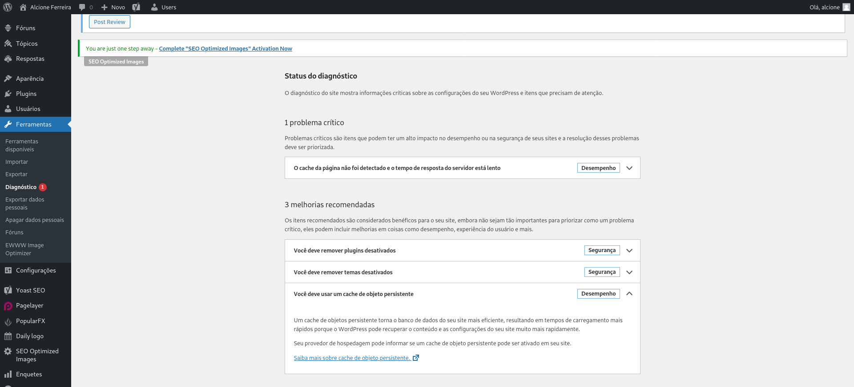This screenshot has width=854, height=387.
Task: Open Saiba mais sobre cache de objeto link
Action: pyautogui.click(x=352, y=358)
